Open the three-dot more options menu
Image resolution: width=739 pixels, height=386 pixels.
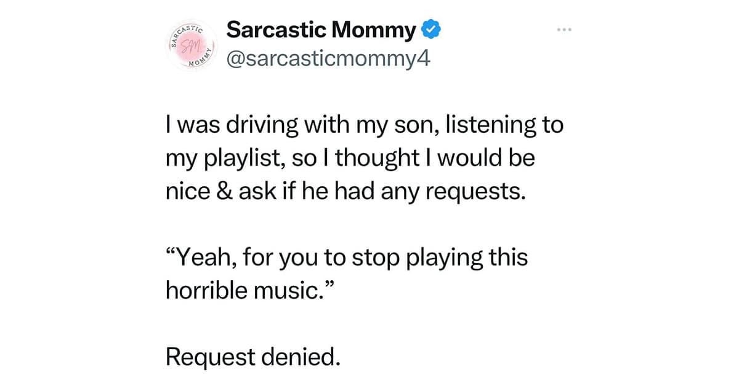click(564, 29)
